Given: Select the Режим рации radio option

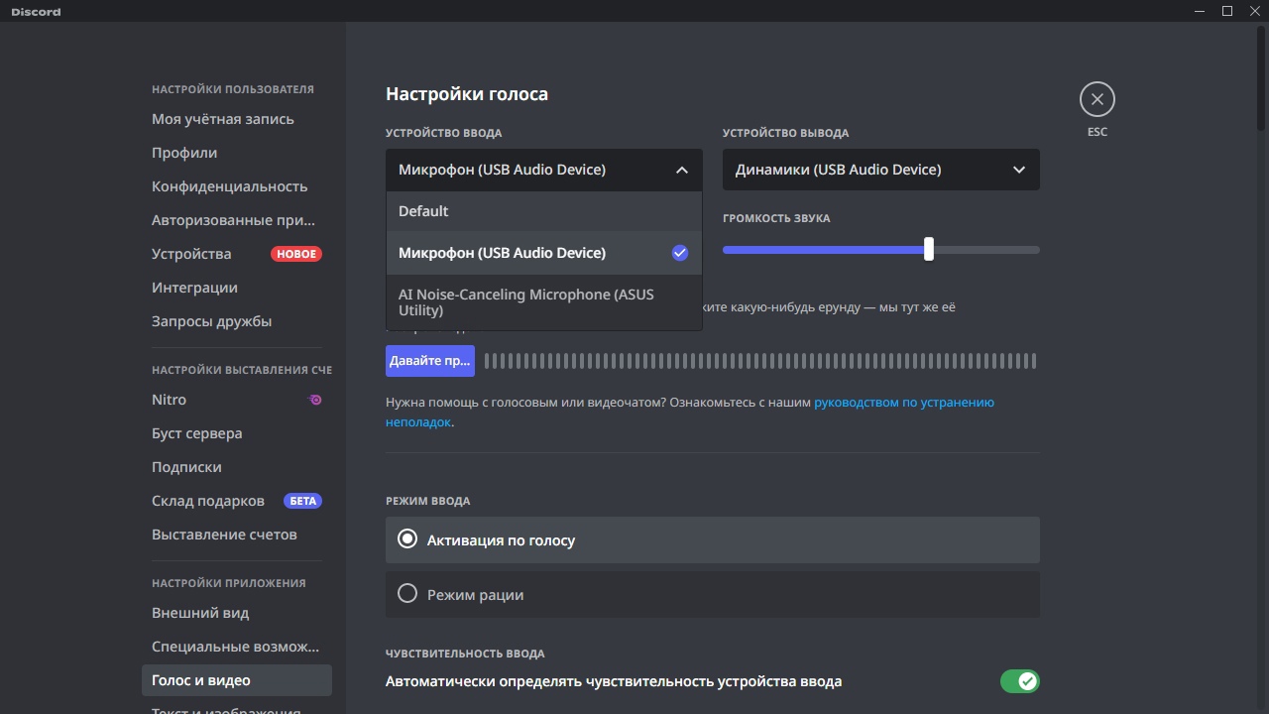Looking at the screenshot, I should tap(713, 594).
